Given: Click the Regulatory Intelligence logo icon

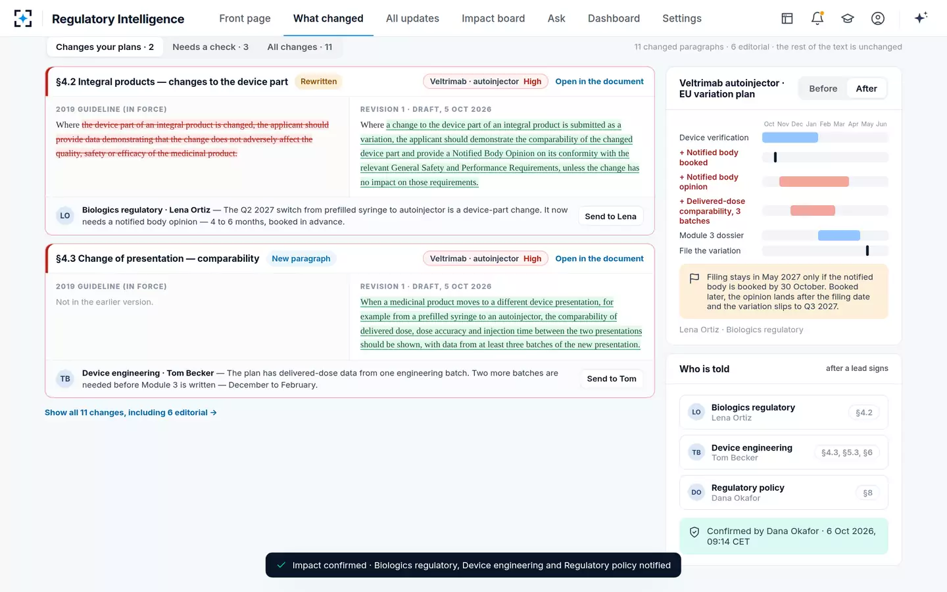Looking at the screenshot, I should (x=23, y=18).
